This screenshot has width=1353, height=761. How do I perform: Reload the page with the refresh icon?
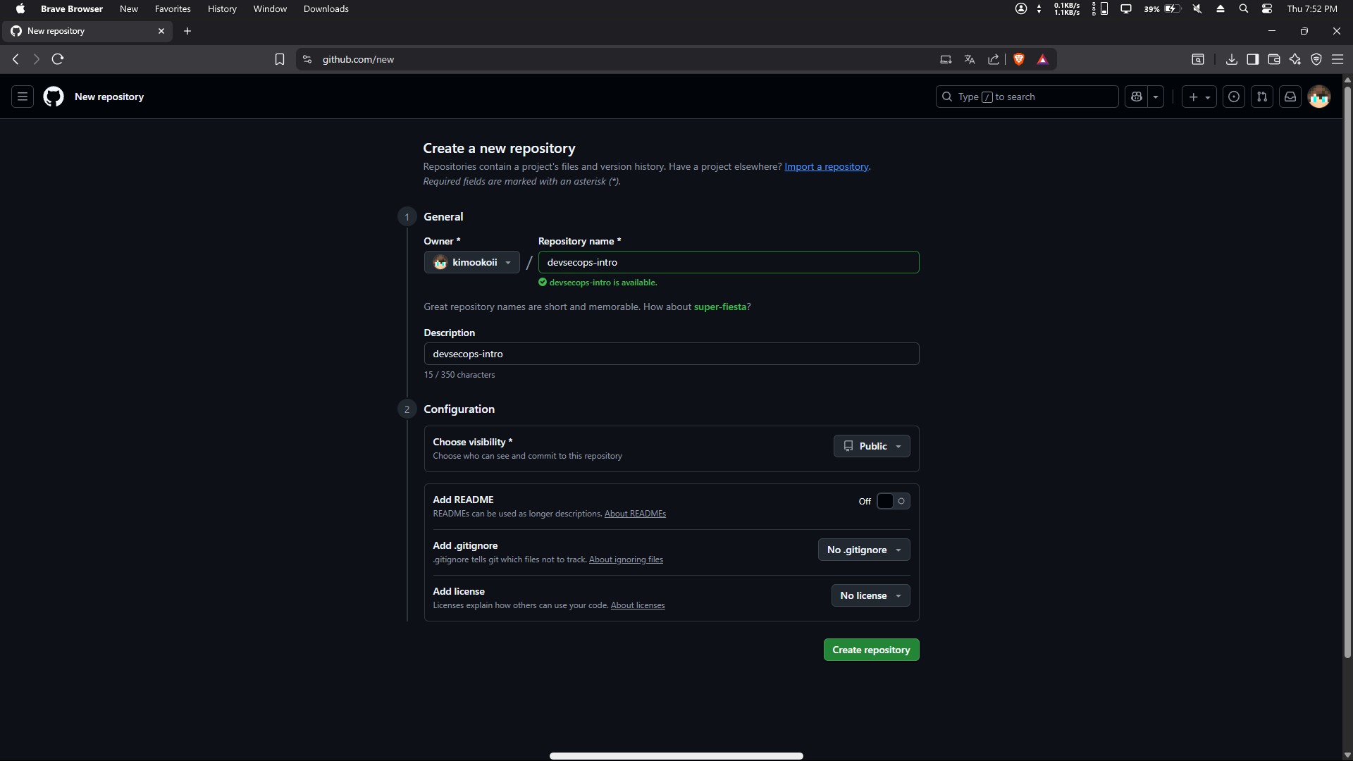[x=58, y=59]
